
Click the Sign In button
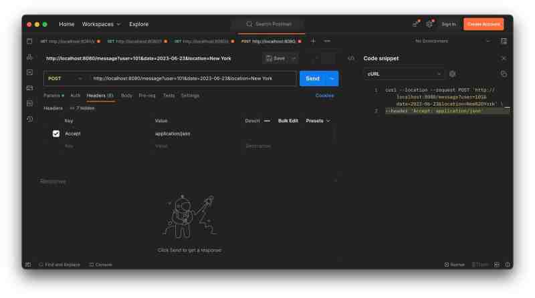pyautogui.click(x=448, y=24)
